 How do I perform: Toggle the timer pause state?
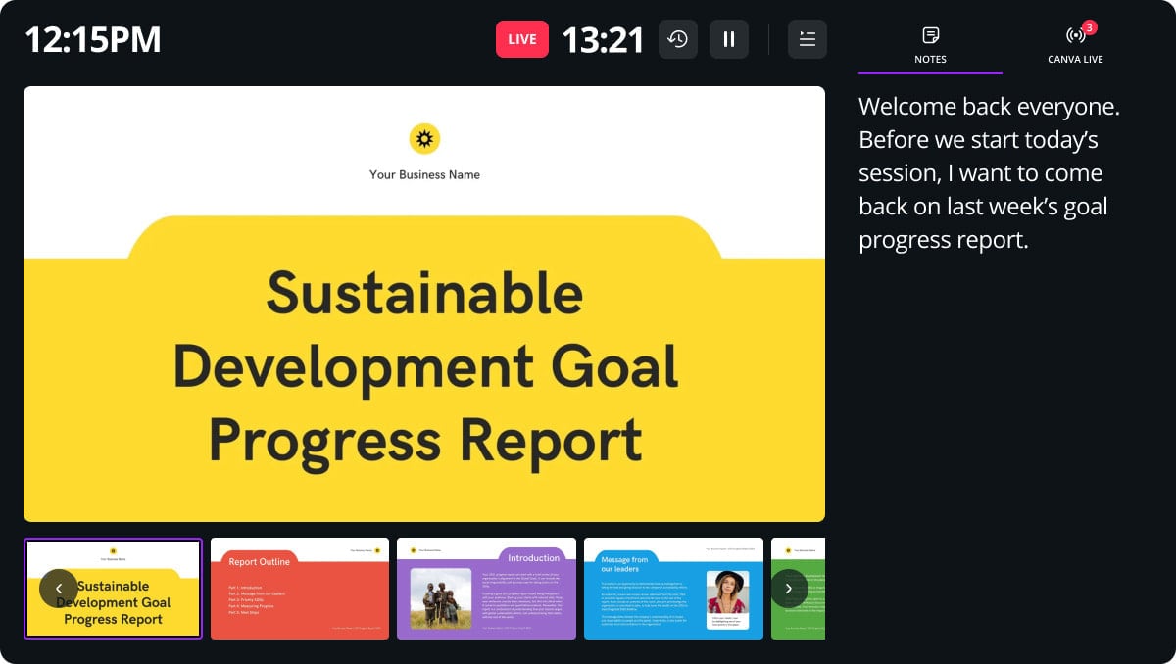[x=729, y=38]
